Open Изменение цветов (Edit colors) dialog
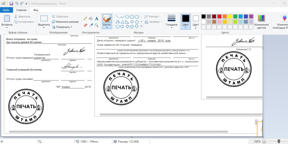This screenshot has height=144, width=288. point(261,22)
